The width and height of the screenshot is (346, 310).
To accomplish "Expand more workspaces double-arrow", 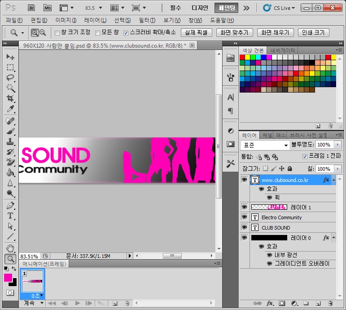I will pyautogui.click(x=246, y=8).
